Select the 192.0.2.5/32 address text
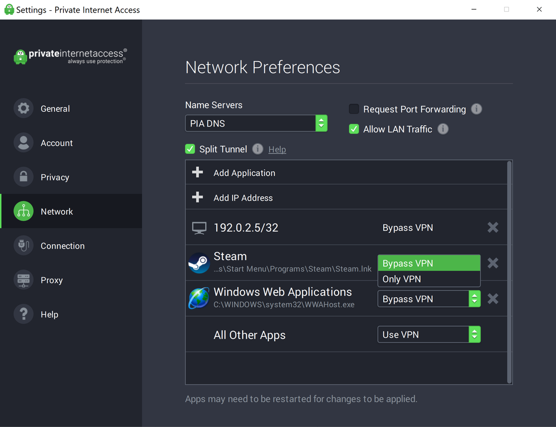 (x=246, y=228)
